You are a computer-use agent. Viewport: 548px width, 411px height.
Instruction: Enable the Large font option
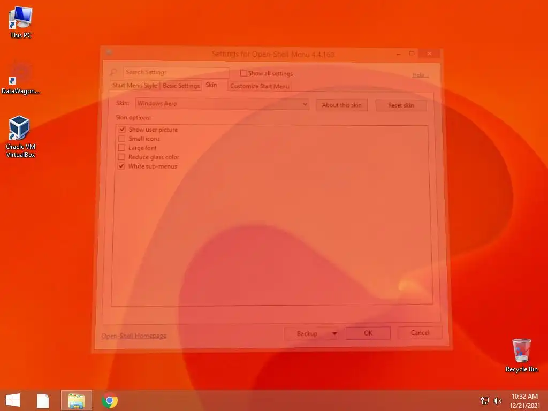121,148
